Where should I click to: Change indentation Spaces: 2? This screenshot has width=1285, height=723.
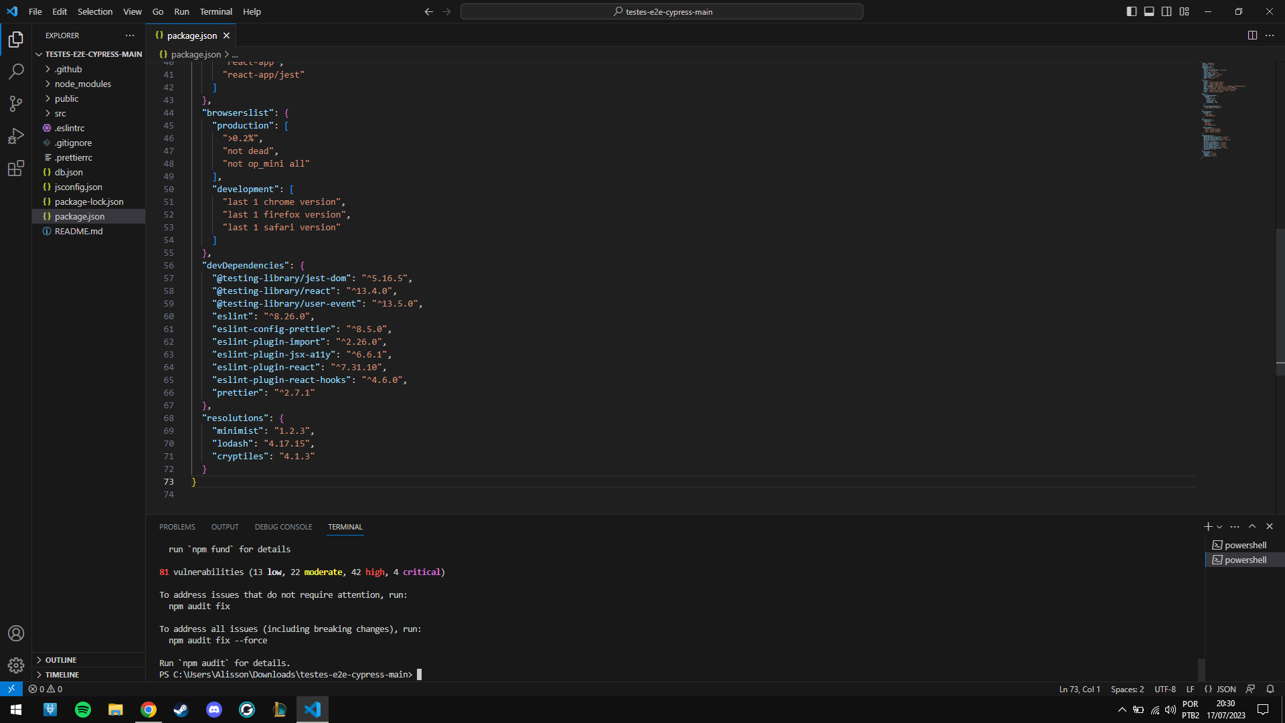tap(1127, 689)
